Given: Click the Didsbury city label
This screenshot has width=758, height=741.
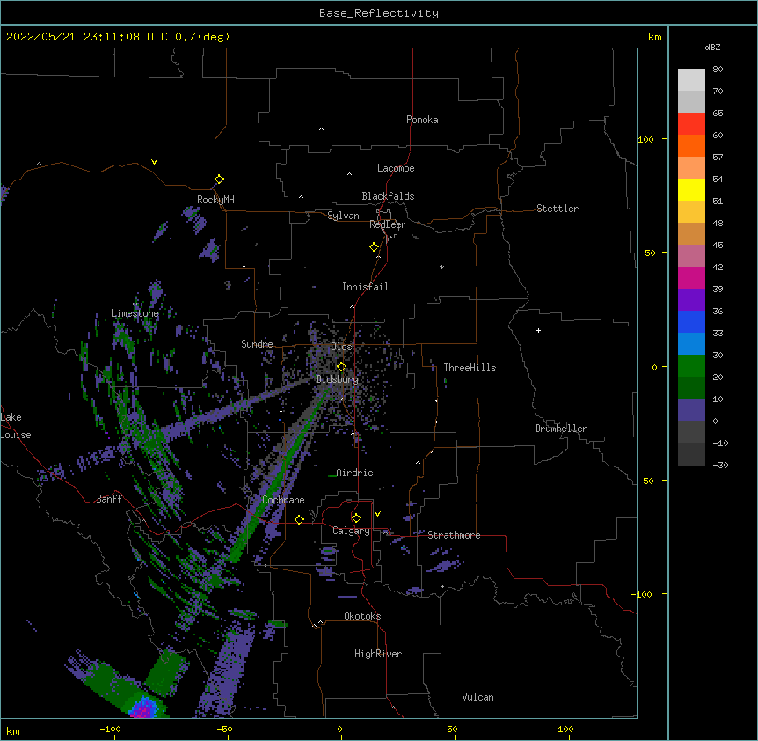Looking at the screenshot, I should [337, 379].
